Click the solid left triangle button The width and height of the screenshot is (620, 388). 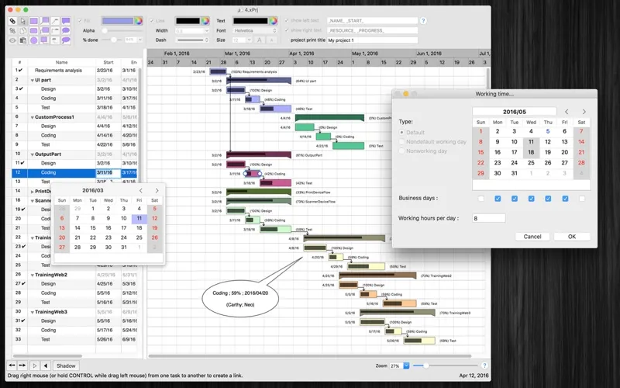(46, 365)
